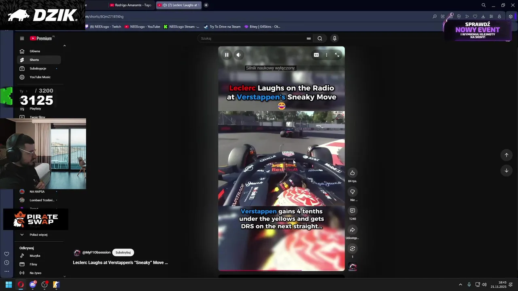Open the easy setup sliders icon
The width and height of the screenshot is (518, 291).
pos(491,17)
